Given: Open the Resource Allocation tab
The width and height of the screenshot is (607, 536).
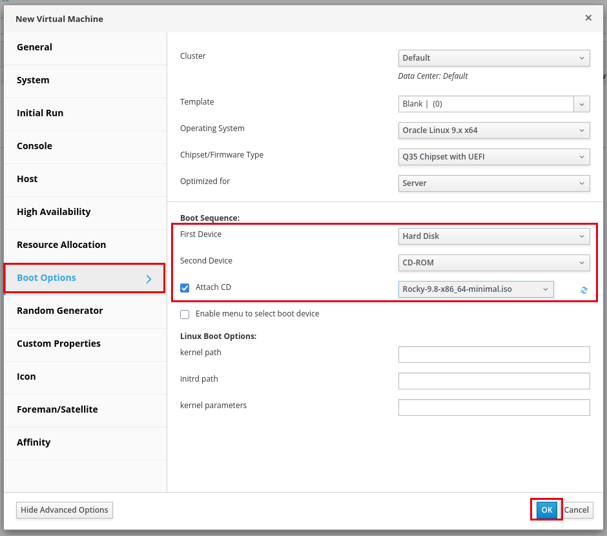Looking at the screenshot, I should pos(85,246).
